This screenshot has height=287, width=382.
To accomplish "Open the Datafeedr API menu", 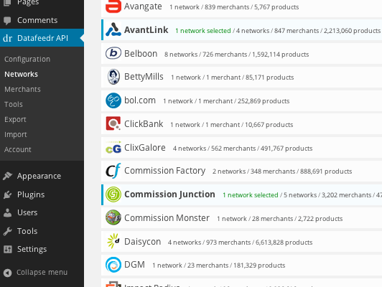I will pos(42,38).
